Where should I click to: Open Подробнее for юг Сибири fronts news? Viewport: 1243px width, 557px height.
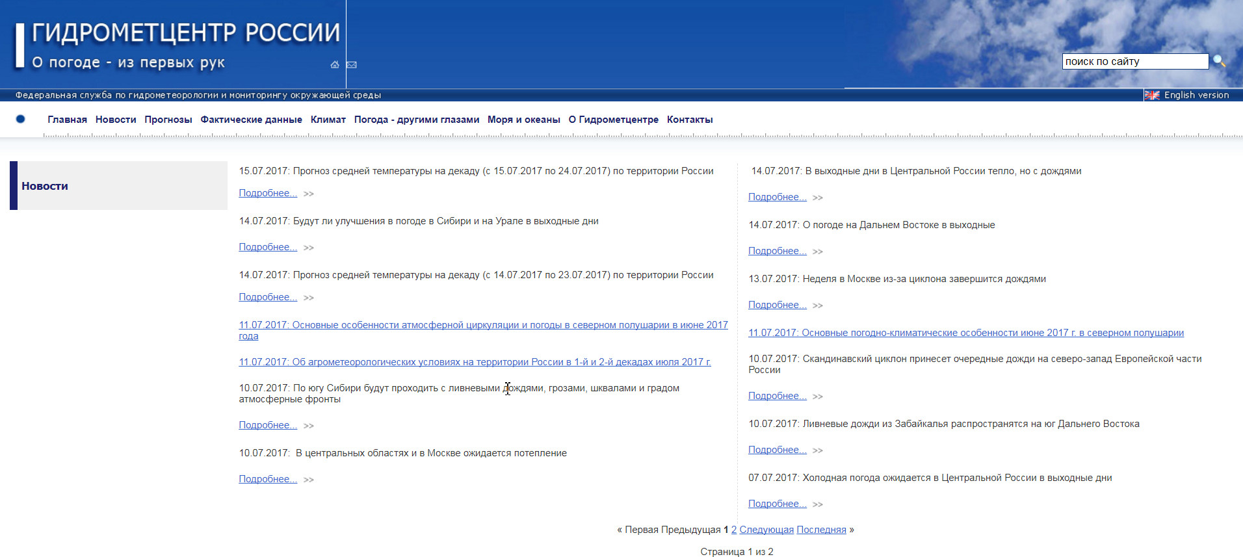coord(268,425)
